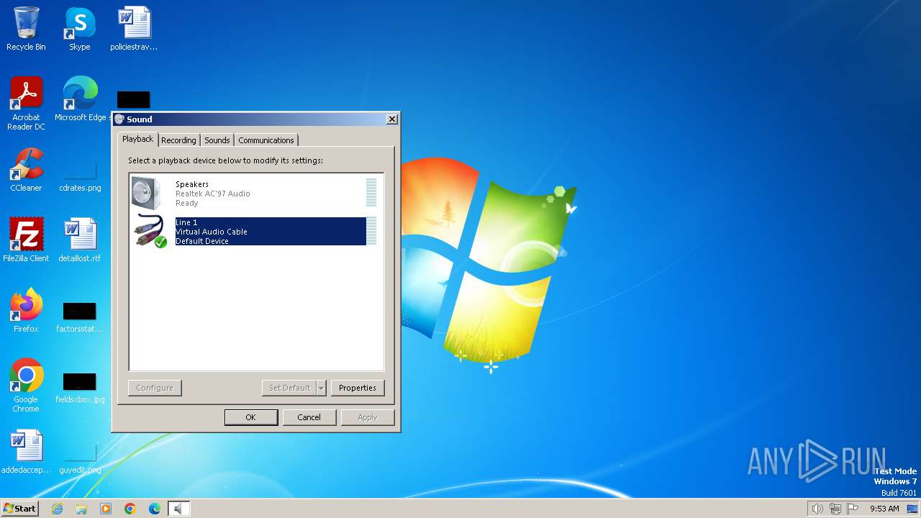The image size is (921, 518).
Task: Open the Action Center flag icon
Action: 853,509
